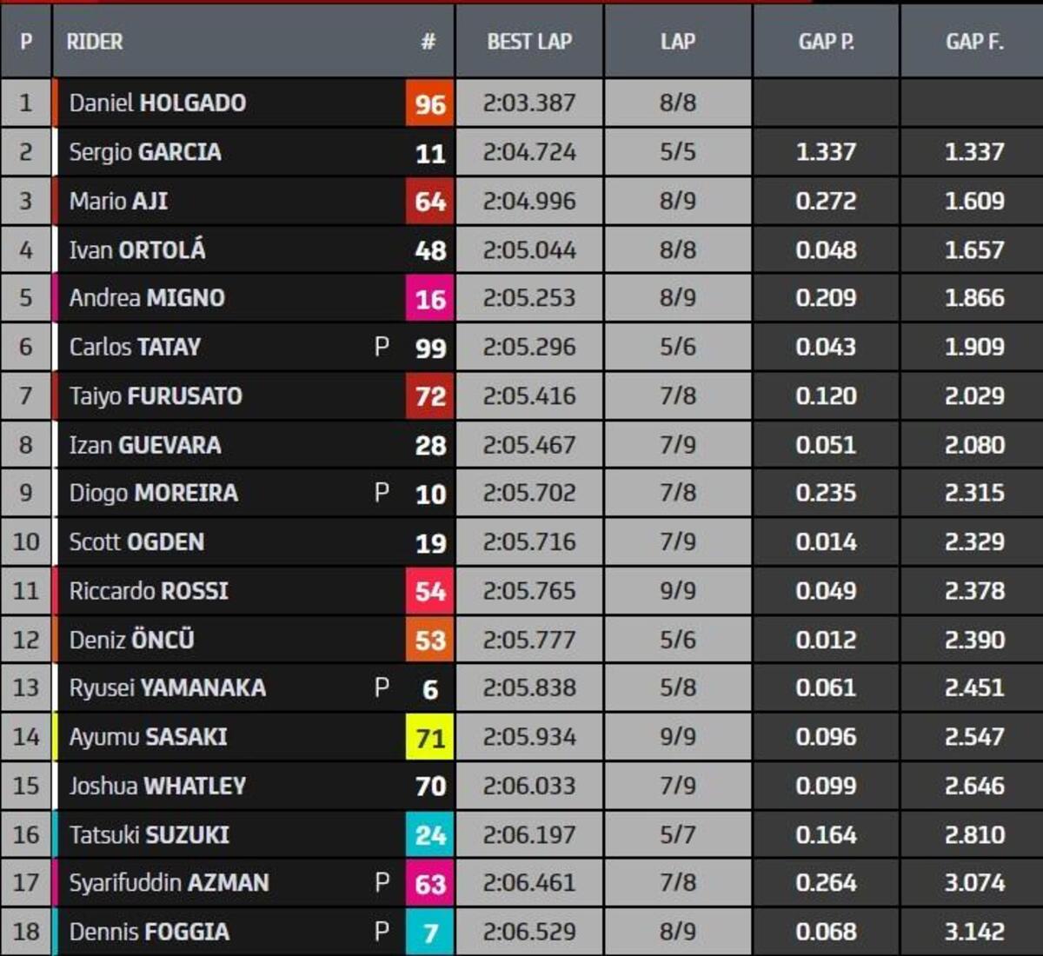Open rider Daniel HOLGADO's name
This screenshot has height=956, width=1043.
coord(157,103)
